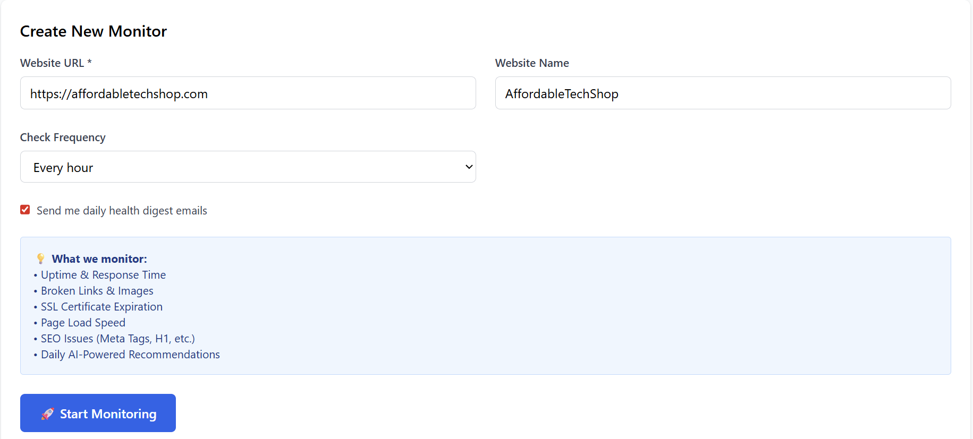
Task: Click the Website Name label
Action: click(532, 63)
